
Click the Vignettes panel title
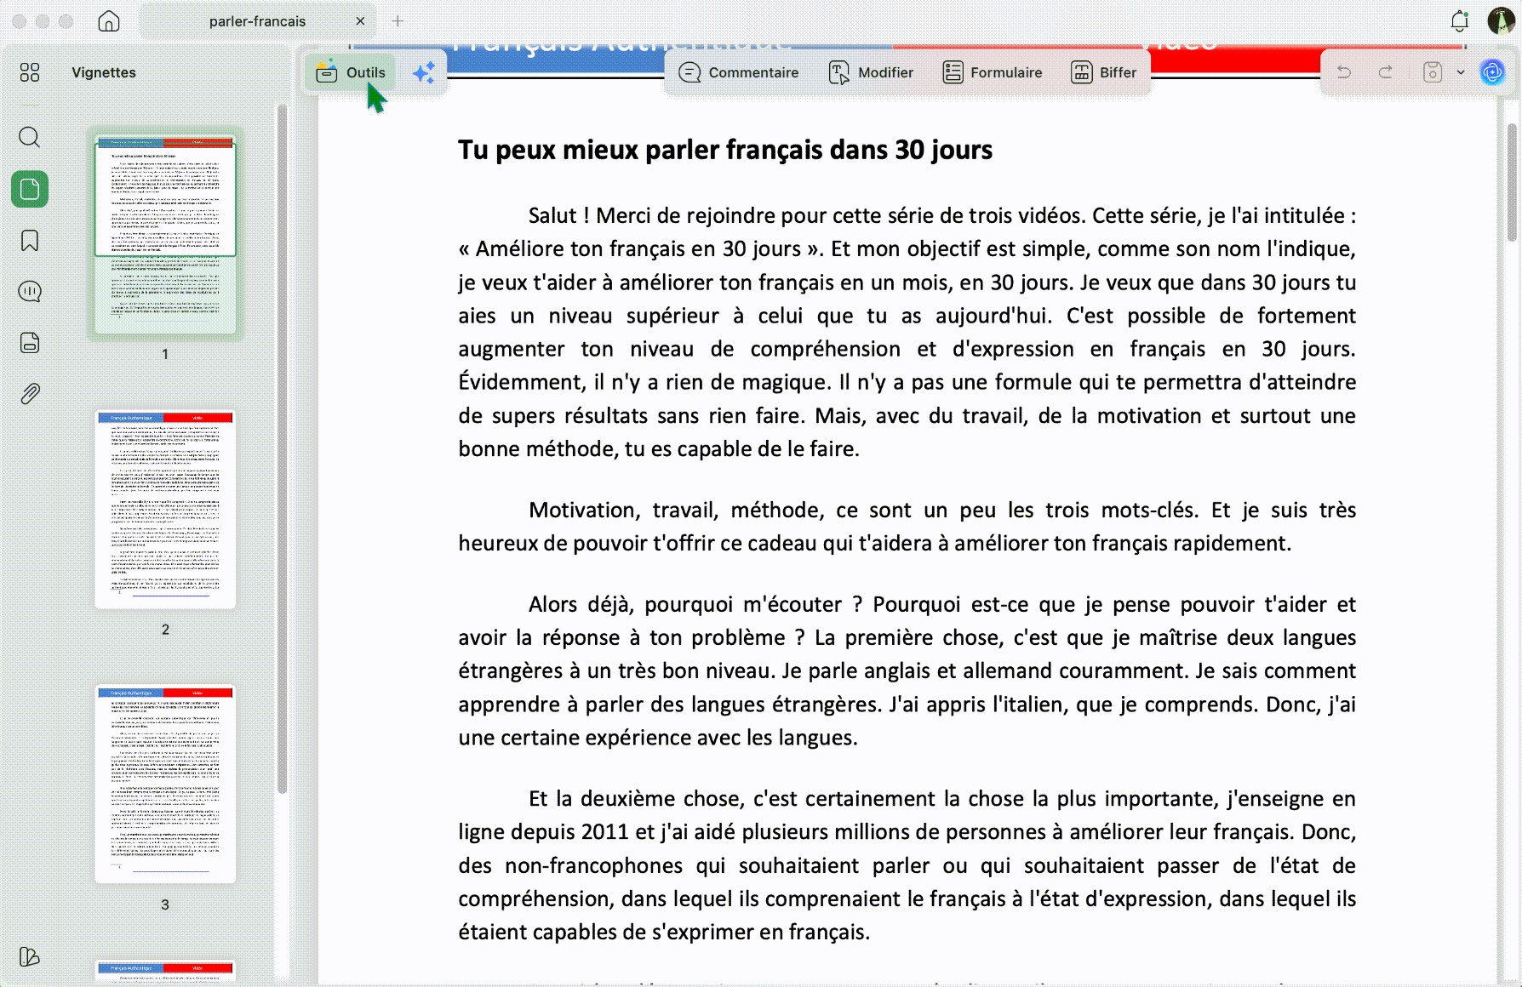[x=104, y=72]
